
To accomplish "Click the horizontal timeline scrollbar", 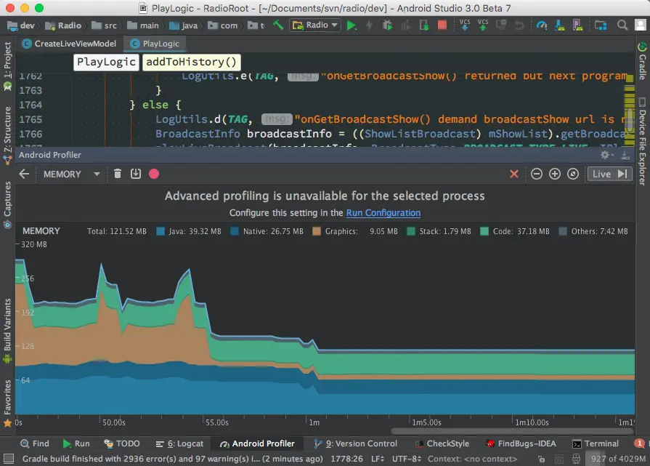I will tap(512, 431).
